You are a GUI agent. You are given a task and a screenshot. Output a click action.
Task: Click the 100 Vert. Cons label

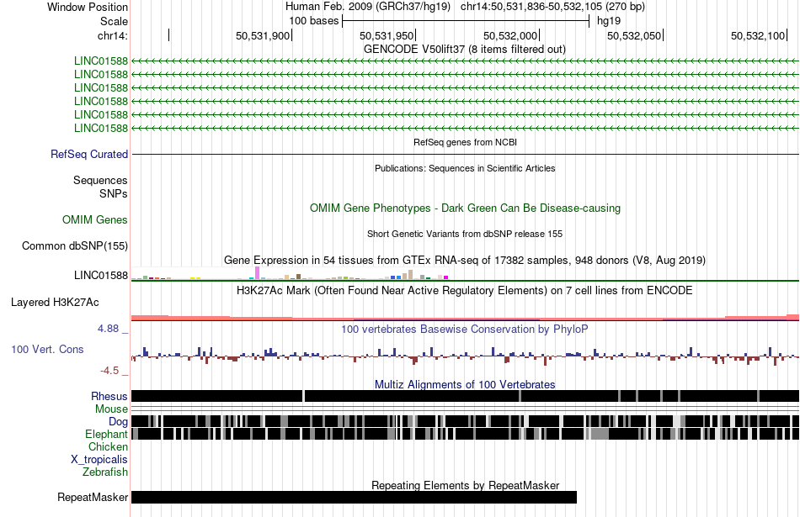(47, 350)
